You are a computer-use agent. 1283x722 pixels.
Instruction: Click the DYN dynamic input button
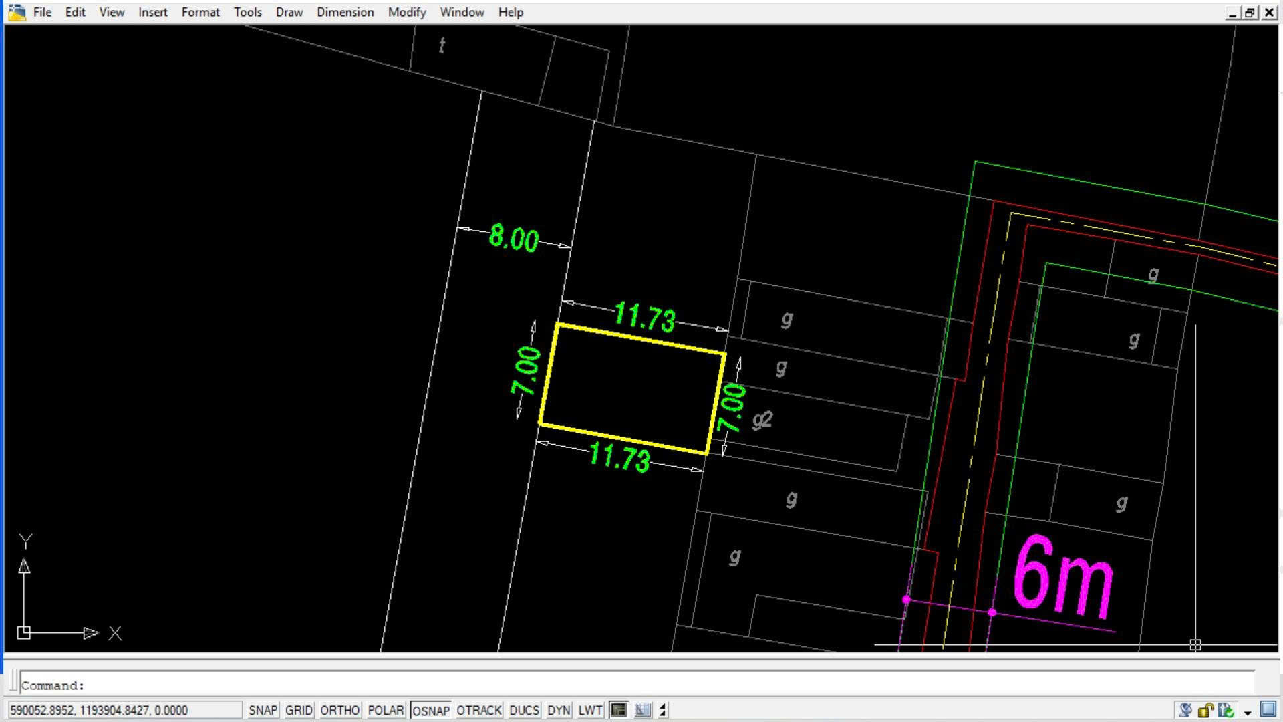coord(558,710)
